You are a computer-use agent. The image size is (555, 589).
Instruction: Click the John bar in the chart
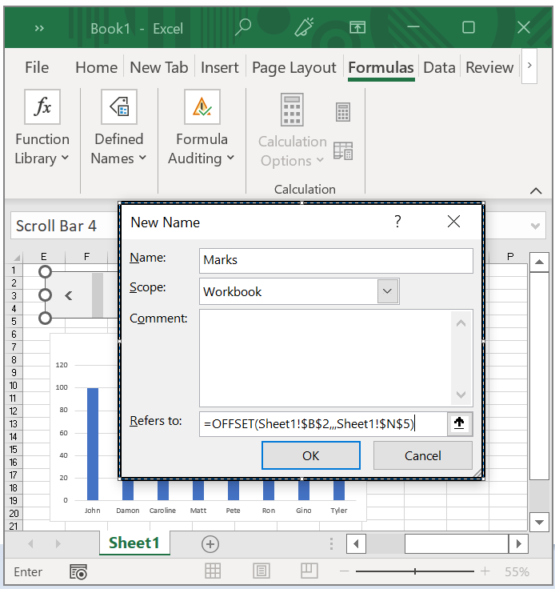click(x=93, y=444)
